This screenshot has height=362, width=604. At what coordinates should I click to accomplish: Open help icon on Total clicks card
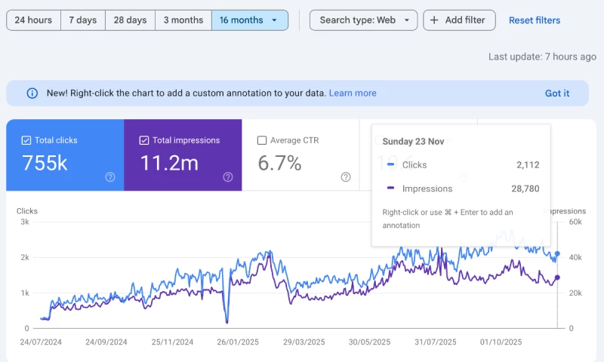110,177
